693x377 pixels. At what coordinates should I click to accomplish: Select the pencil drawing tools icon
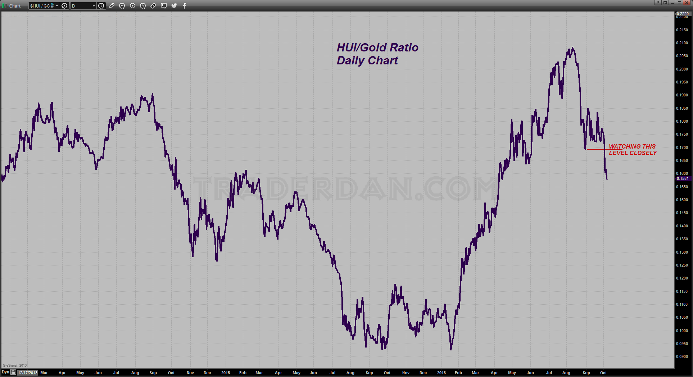(x=112, y=6)
